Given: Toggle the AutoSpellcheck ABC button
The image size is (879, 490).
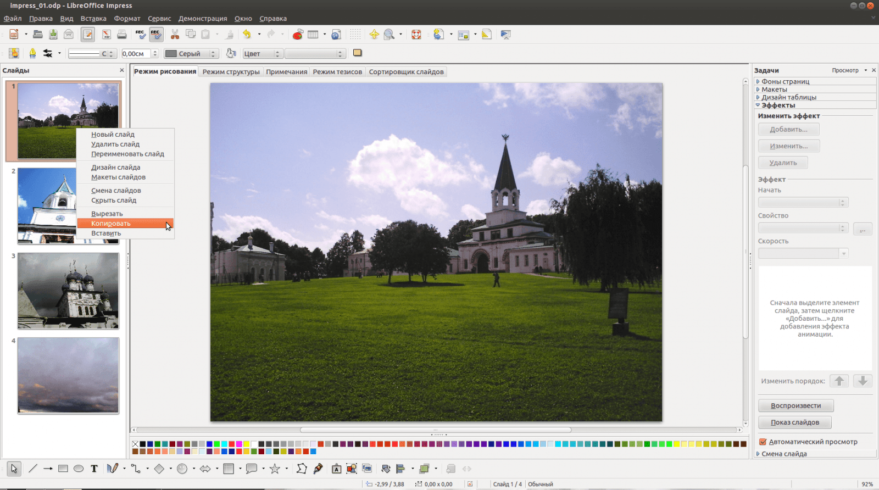Looking at the screenshot, I should 156,35.
